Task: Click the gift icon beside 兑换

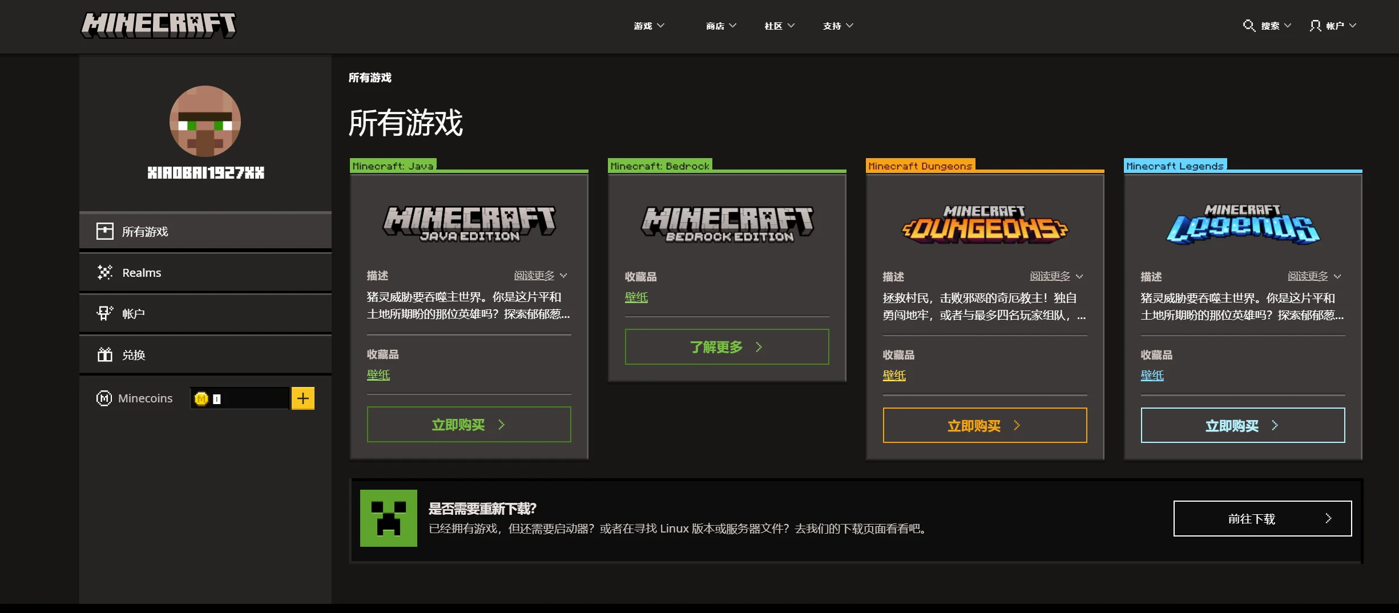Action: [x=105, y=355]
